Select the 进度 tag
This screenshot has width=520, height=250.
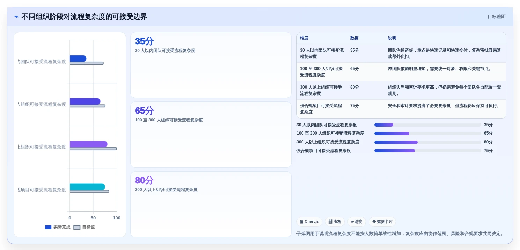click(x=357, y=221)
